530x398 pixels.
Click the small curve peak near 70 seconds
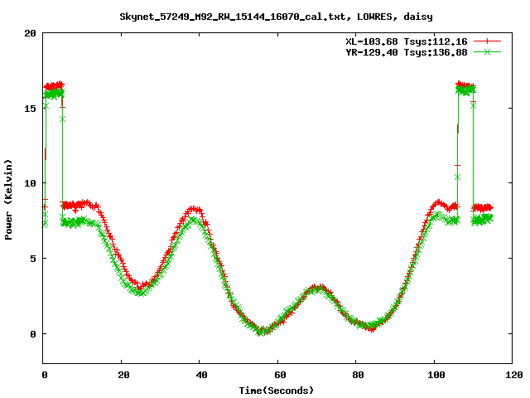pos(316,288)
